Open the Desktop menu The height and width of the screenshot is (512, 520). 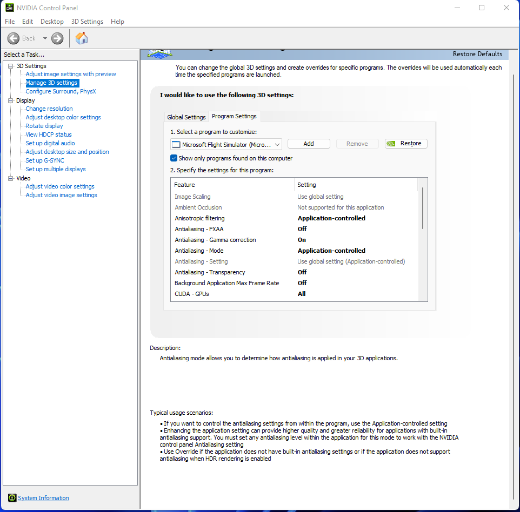(x=51, y=22)
